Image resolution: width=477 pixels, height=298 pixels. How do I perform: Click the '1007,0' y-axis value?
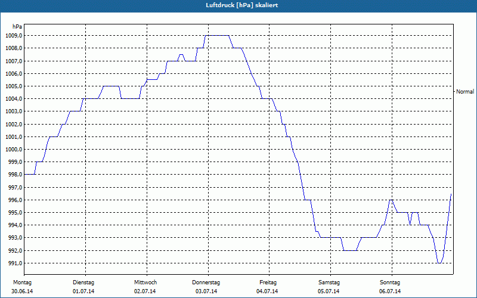[14, 61]
